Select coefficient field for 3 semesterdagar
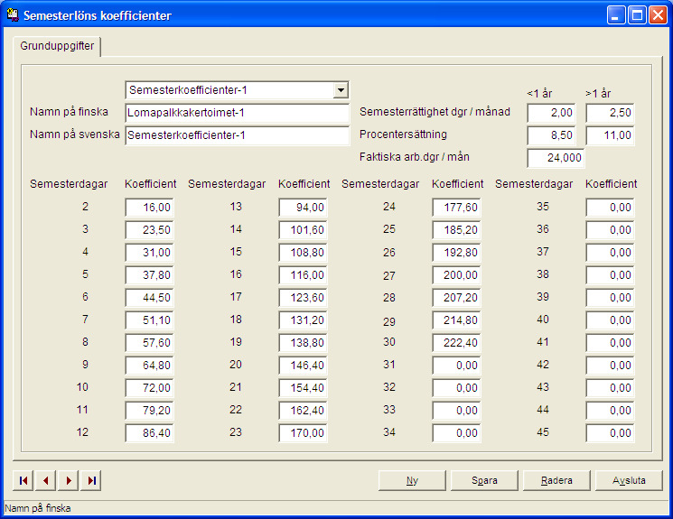 [149, 230]
